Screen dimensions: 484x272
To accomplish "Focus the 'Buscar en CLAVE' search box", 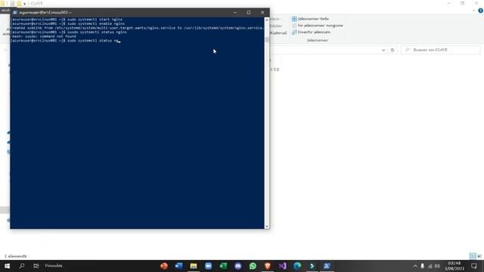I will click(x=441, y=50).
